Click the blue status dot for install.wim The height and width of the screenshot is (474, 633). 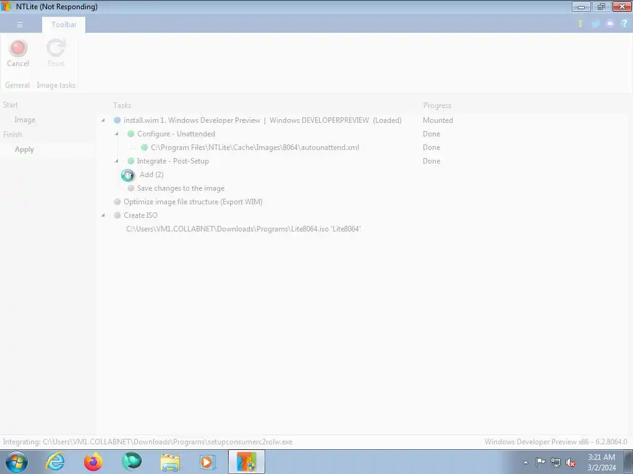click(117, 120)
